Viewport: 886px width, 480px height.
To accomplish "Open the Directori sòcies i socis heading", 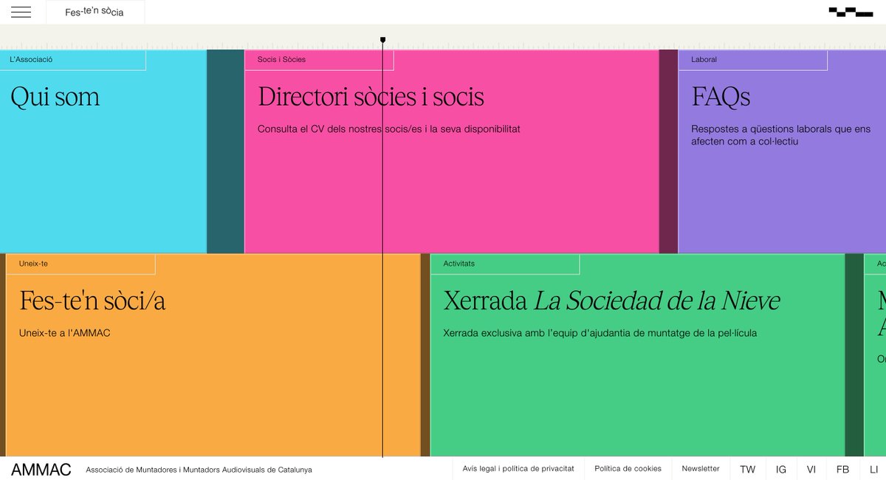I will tap(371, 97).
